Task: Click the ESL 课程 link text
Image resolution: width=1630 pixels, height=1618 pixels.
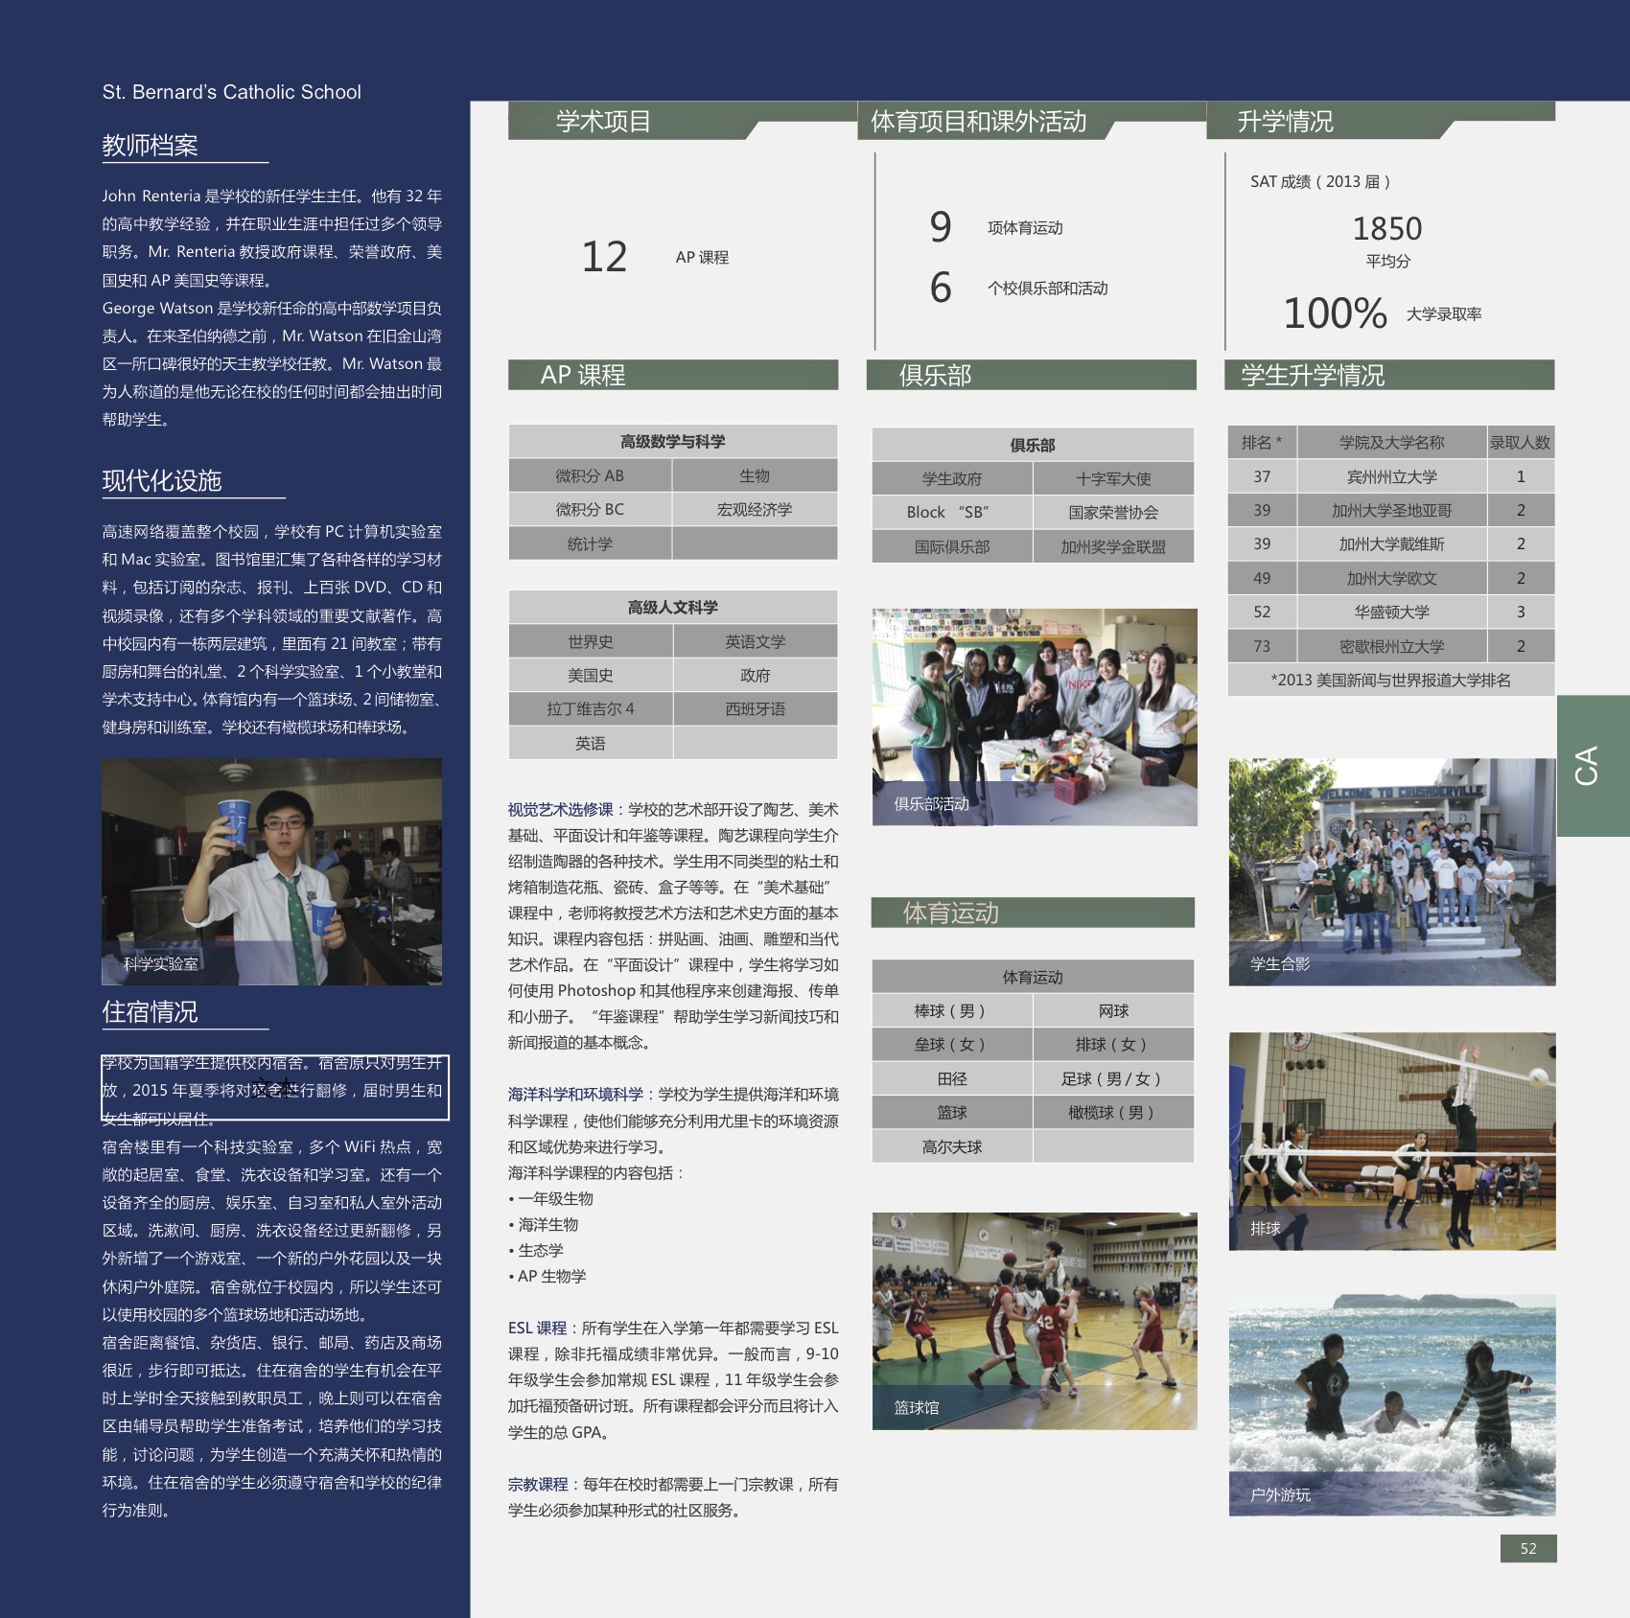Action: tap(537, 1328)
